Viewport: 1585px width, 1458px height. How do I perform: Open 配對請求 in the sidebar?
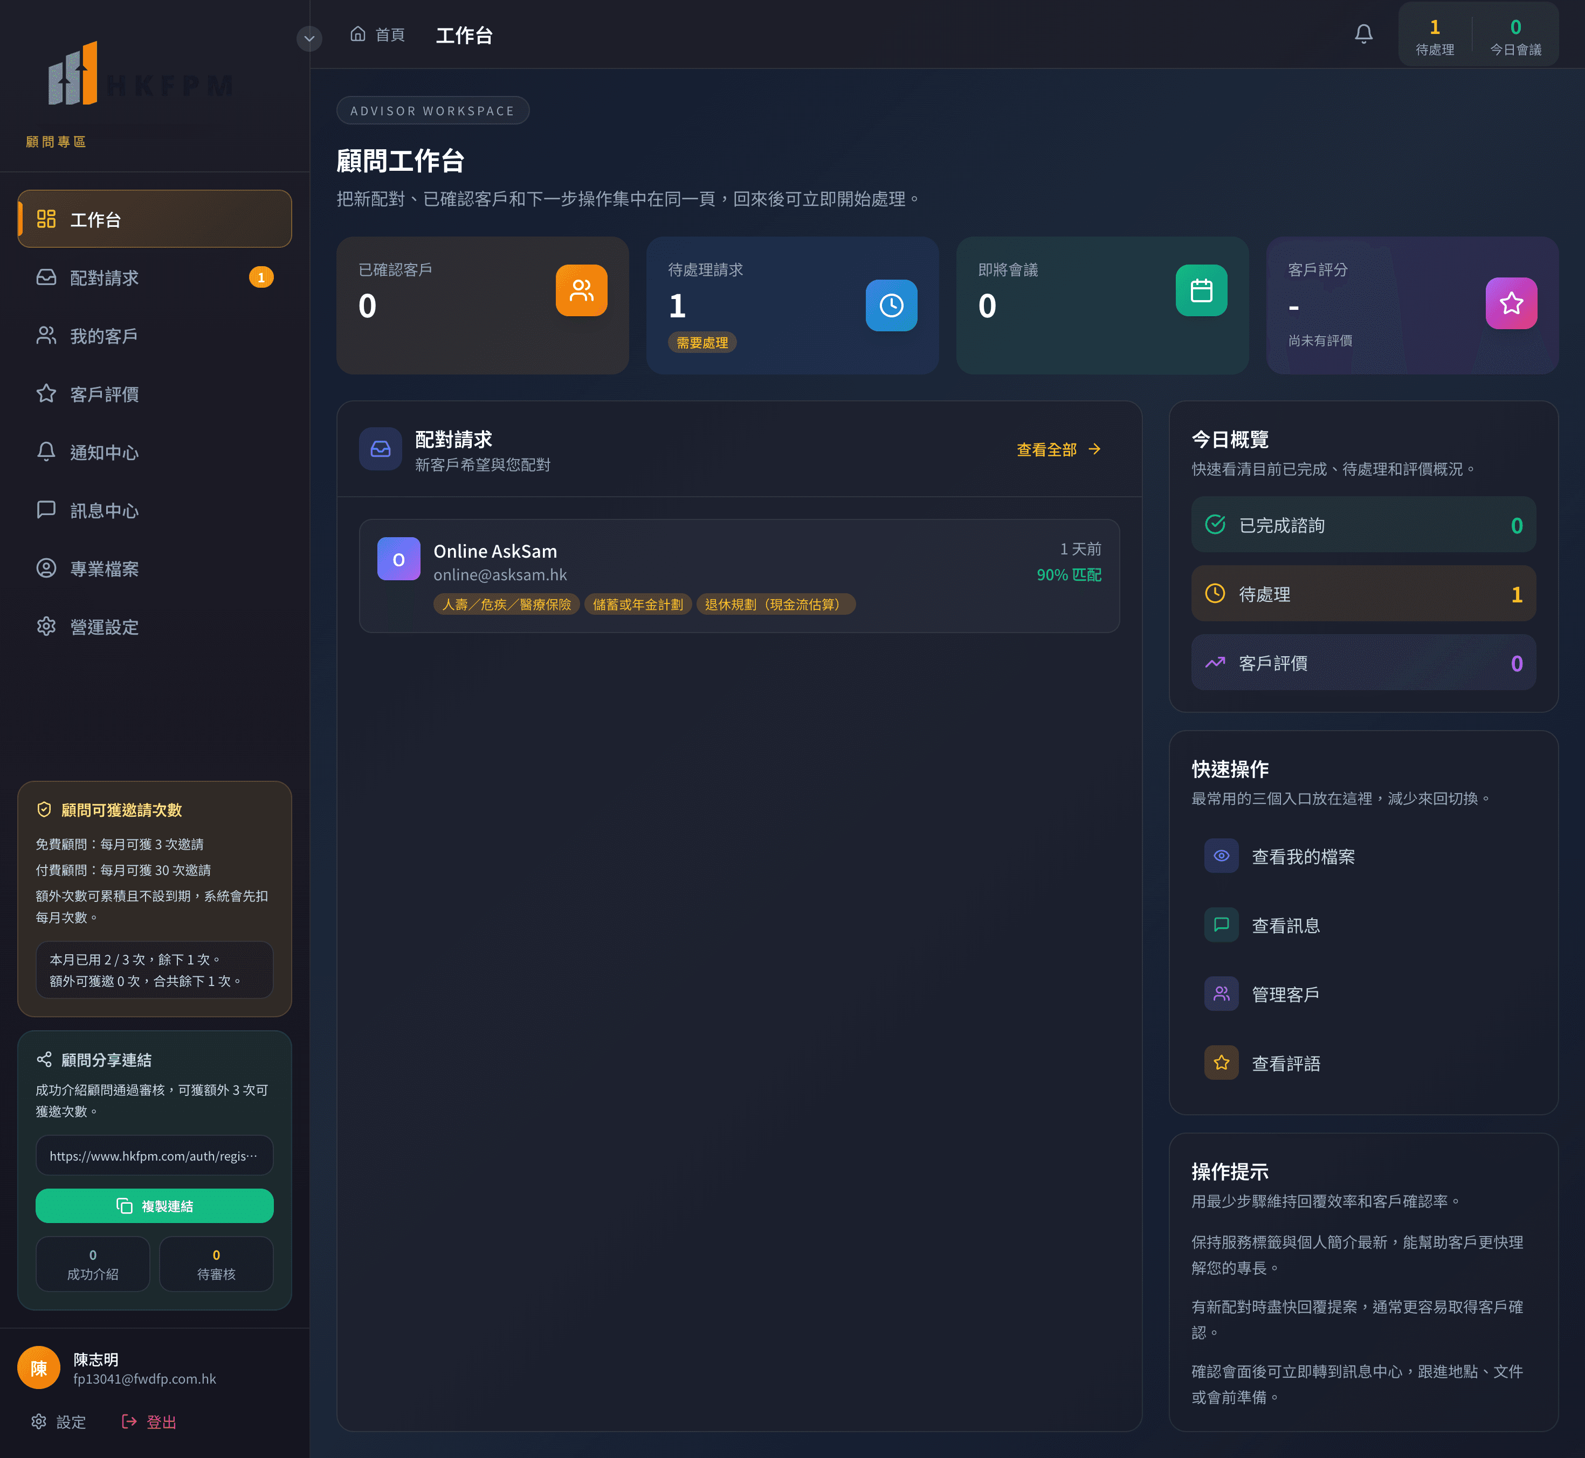[155, 277]
